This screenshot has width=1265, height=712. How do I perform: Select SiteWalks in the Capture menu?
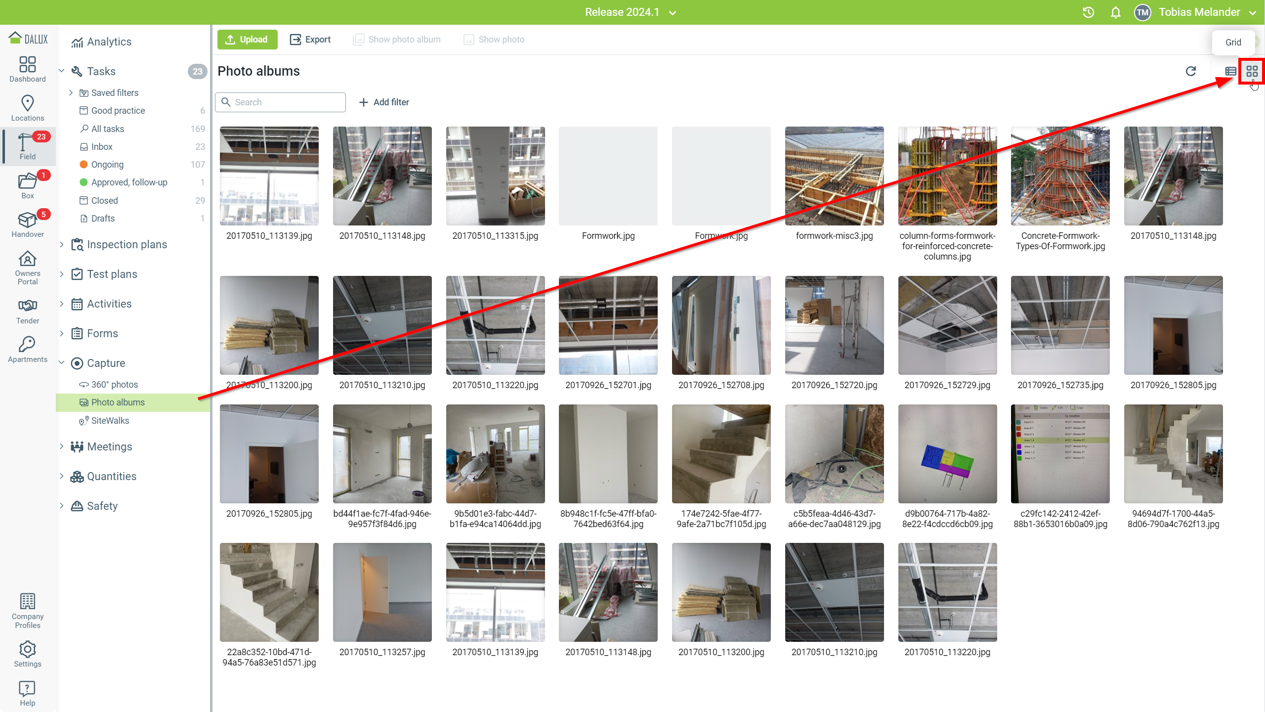pos(110,421)
